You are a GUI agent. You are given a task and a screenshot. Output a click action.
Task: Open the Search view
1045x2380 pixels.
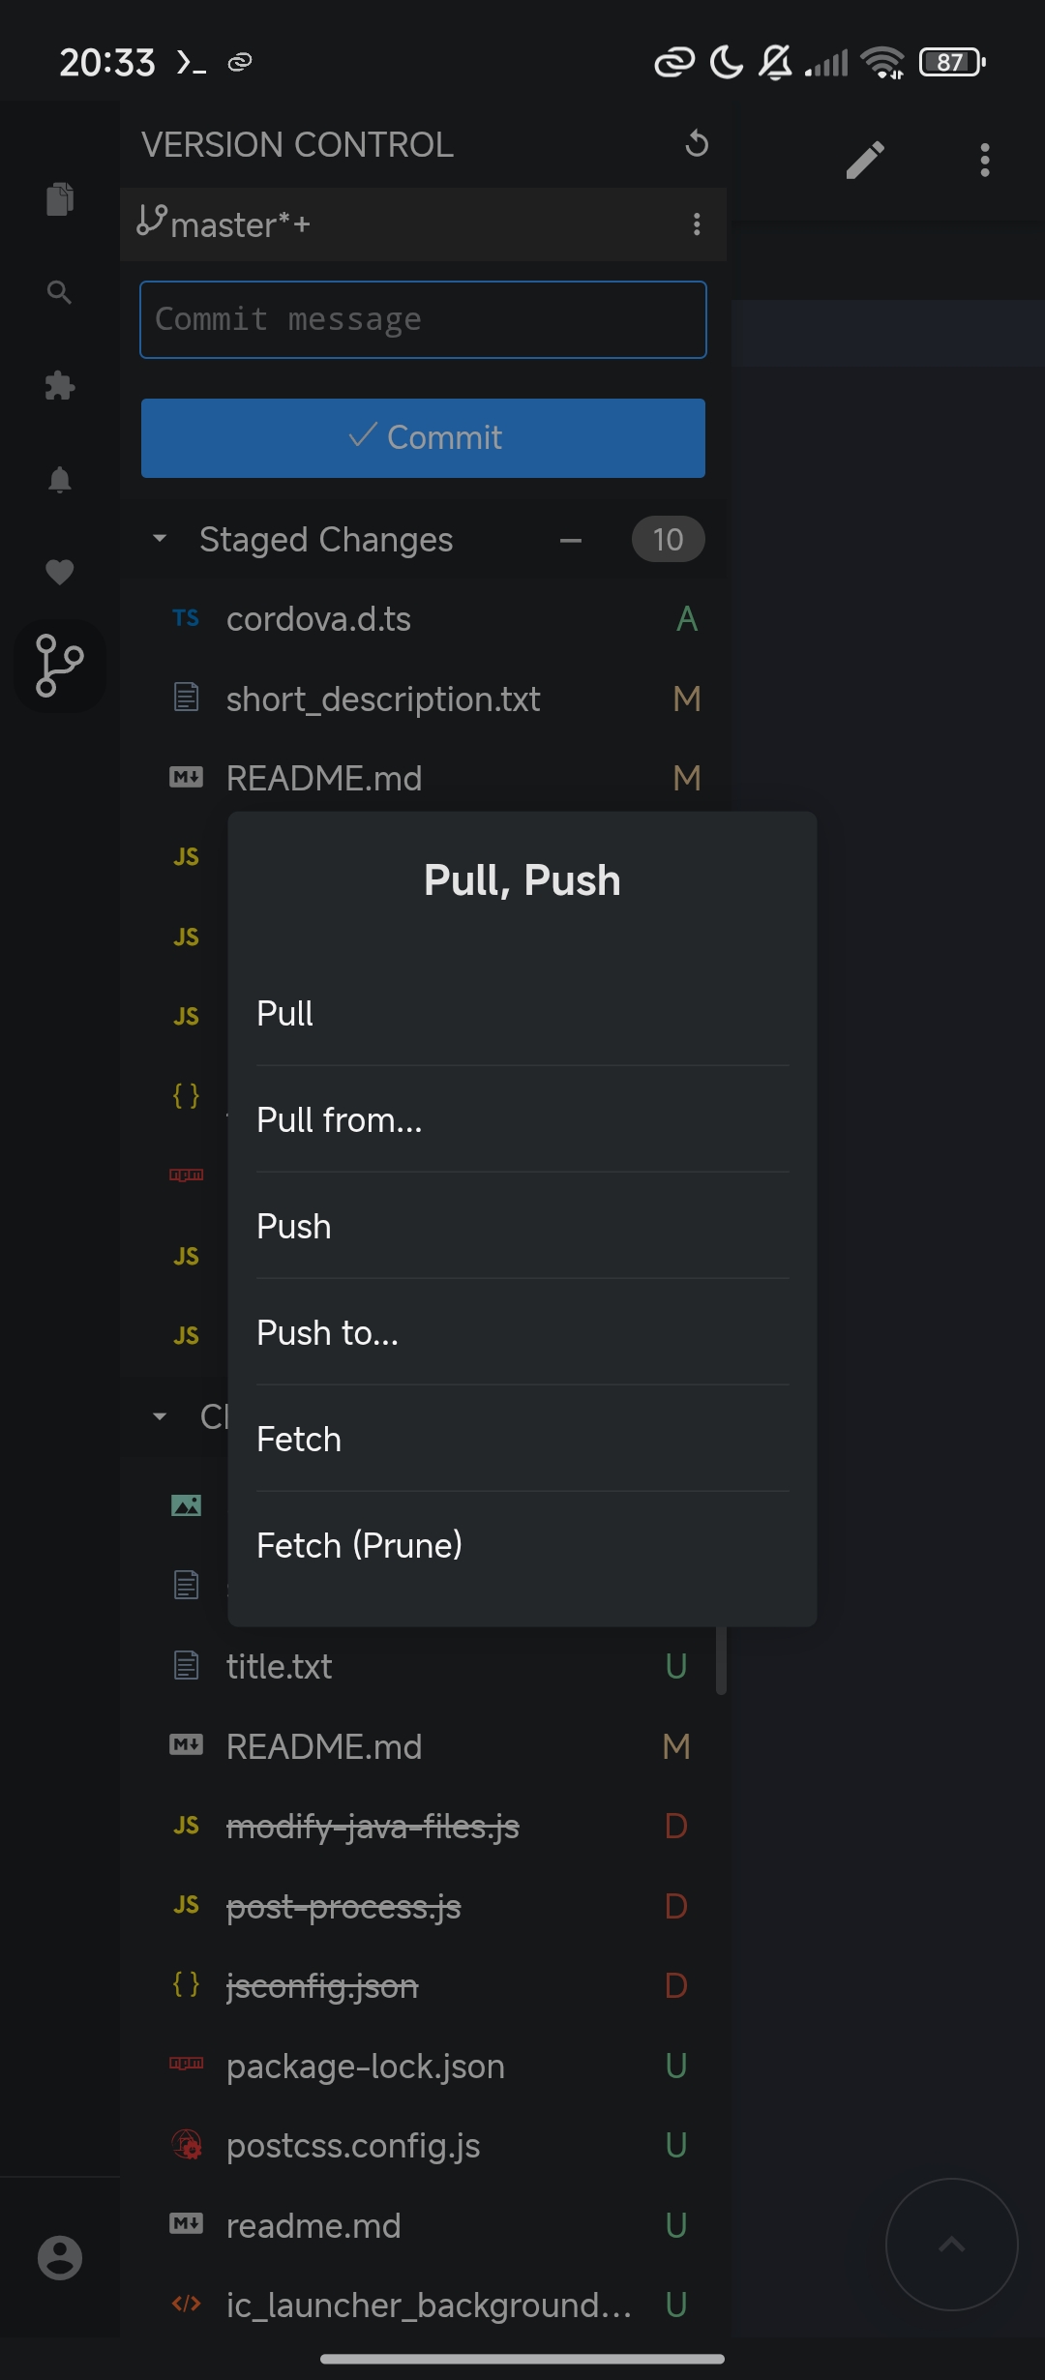point(59,293)
